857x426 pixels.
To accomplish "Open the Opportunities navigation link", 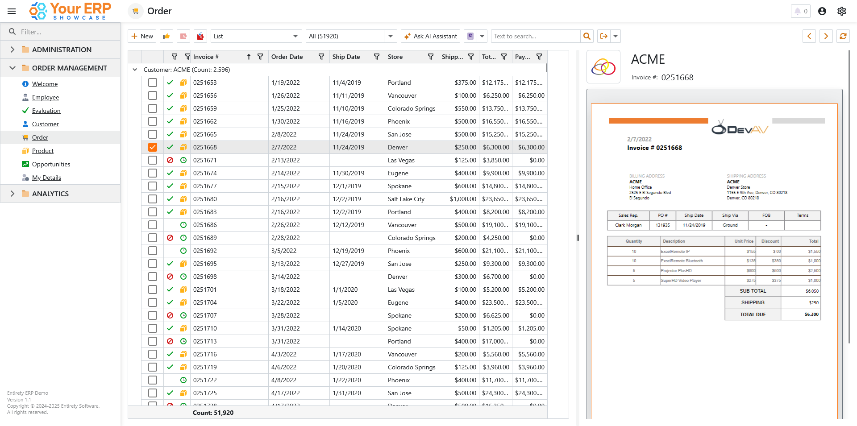I will point(51,164).
